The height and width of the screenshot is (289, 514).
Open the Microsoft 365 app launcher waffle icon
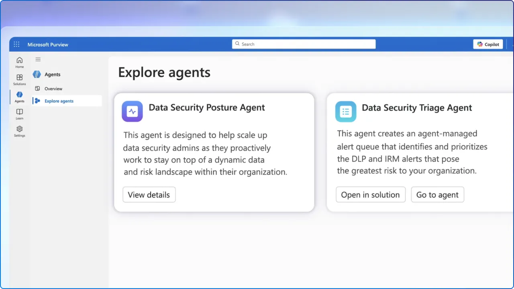16,44
